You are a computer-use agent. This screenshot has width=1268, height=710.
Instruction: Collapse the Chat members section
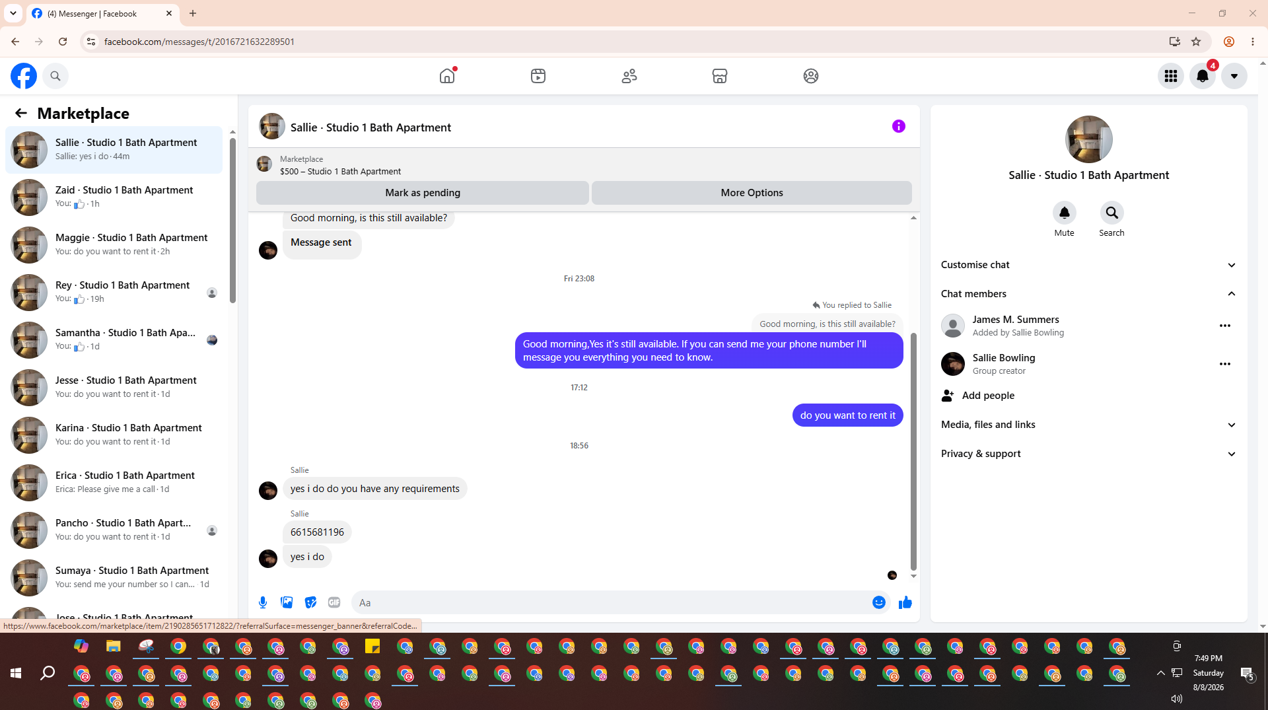click(x=1088, y=294)
